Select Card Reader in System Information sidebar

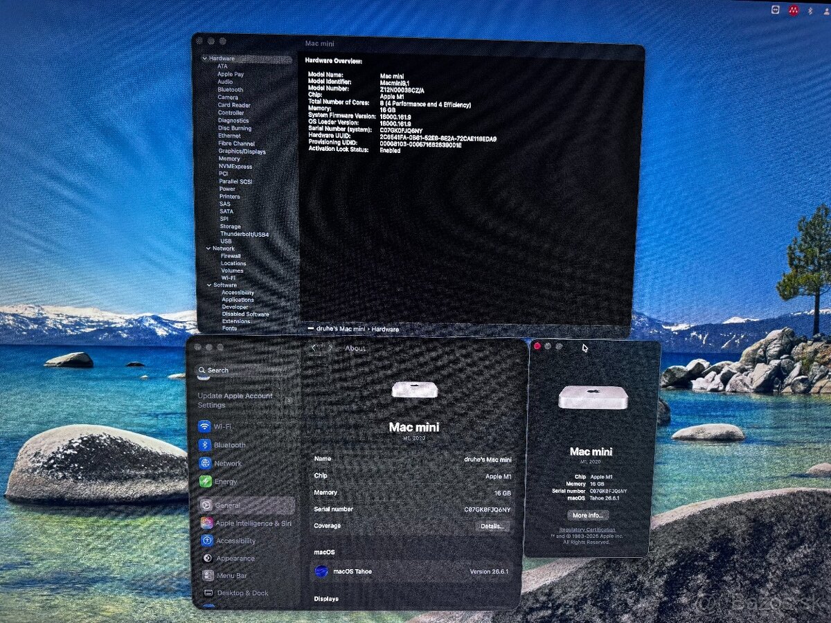pos(234,105)
